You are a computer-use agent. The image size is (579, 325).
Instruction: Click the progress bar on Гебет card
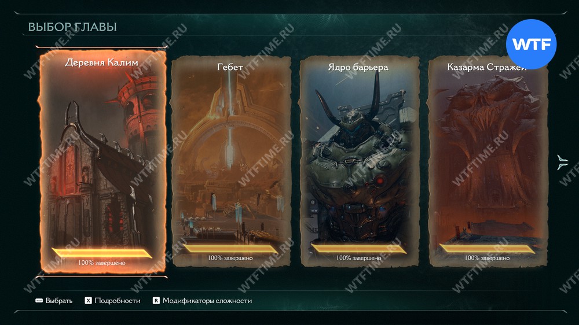(230, 249)
